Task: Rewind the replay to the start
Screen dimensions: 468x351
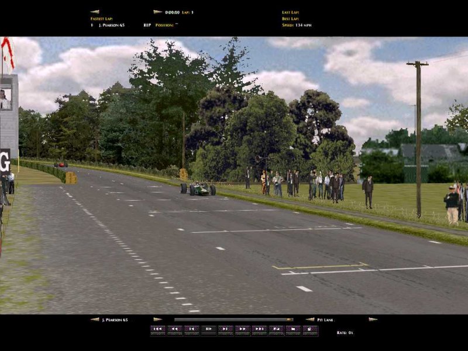Action: click(158, 329)
